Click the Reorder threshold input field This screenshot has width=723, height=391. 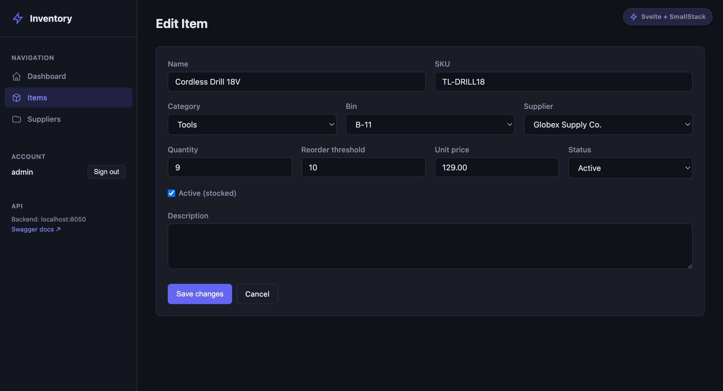click(363, 167)
